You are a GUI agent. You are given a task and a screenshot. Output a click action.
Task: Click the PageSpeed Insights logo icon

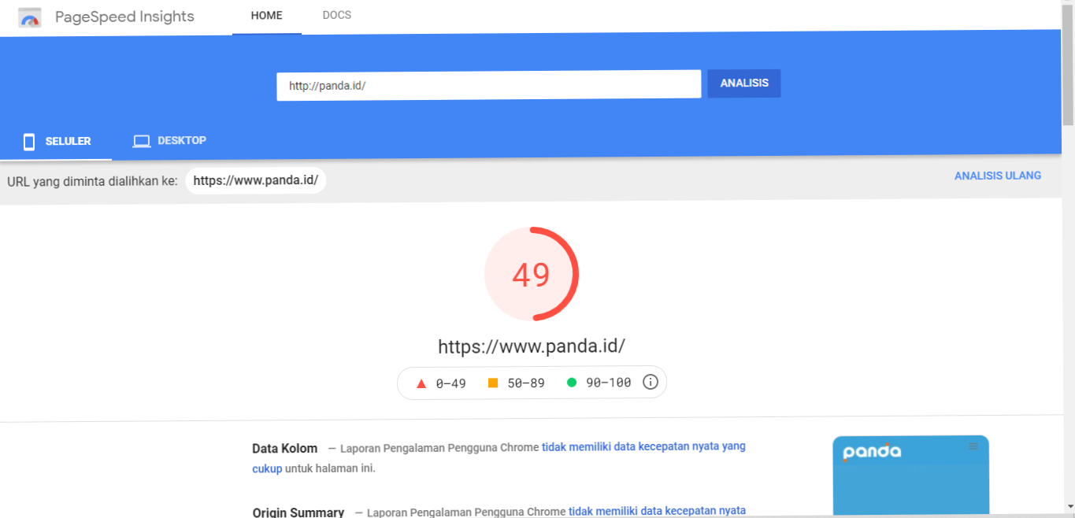tap(30, 18)
